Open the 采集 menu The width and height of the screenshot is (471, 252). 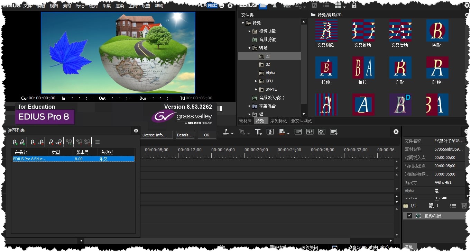pos(106,6)
